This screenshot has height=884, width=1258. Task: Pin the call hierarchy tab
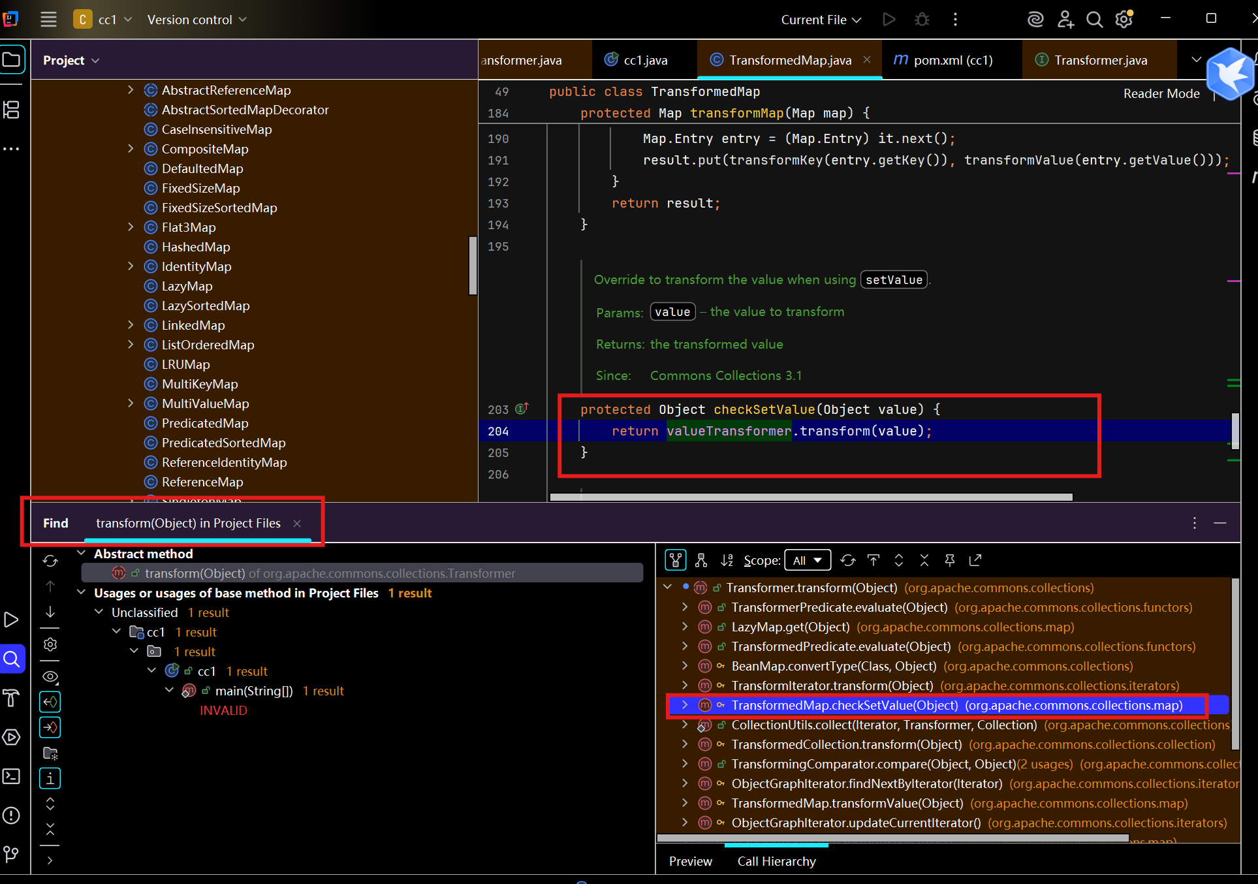click(950, 560)
